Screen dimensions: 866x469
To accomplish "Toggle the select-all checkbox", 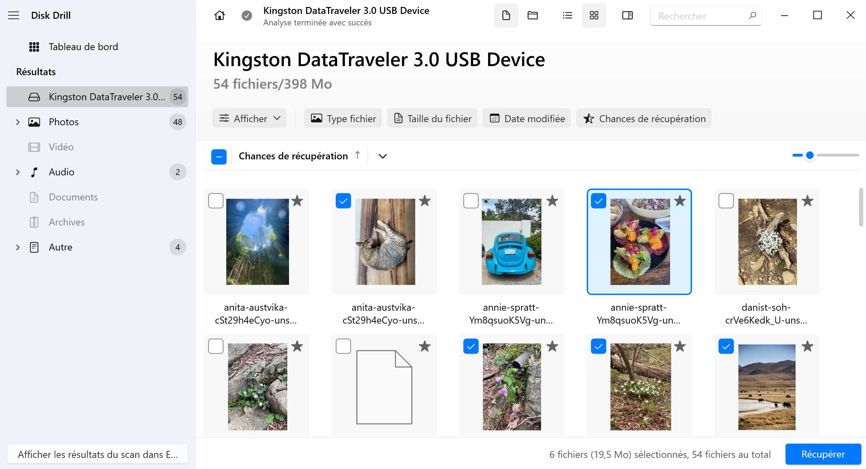I will [x=219, y=157].
